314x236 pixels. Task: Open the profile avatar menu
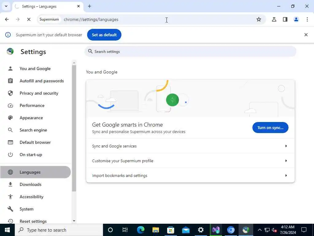296,19
